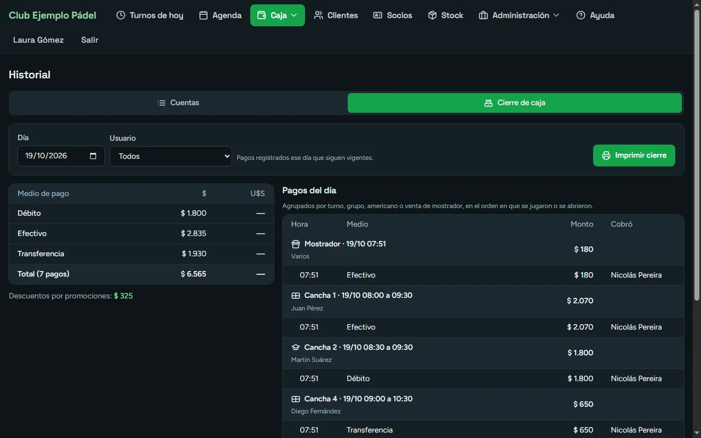Click the briefcase icon beside Administración
The width and height of the screenshot is (701, 438).
pyautogui.click(x=483, y=15)
